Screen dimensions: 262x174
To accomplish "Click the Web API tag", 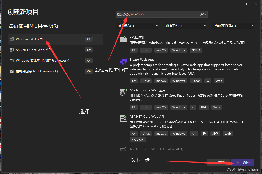I will (x=138, y=140).
